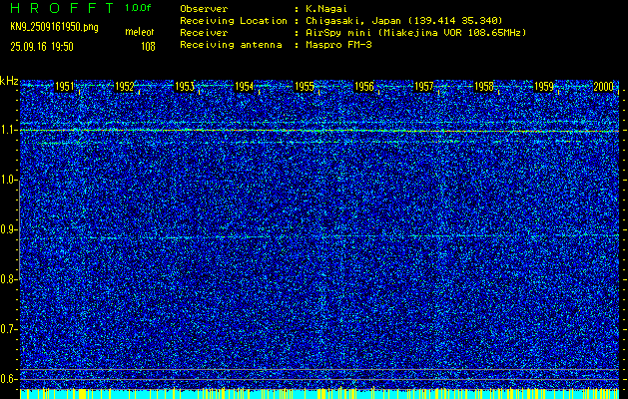The image size is (628, 399).
Task: Click the 1954 time marker
Action: click(x=245, y=87)
